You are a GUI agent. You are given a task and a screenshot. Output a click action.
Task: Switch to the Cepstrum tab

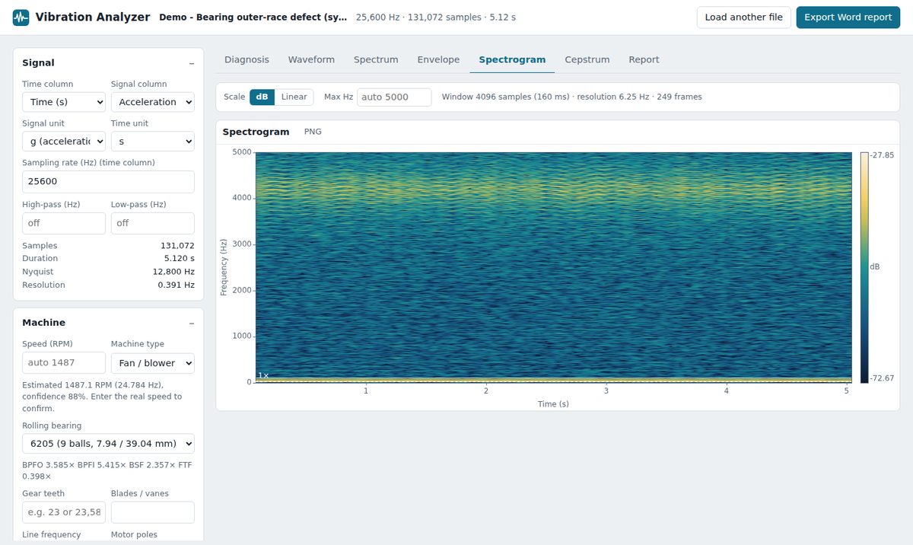pos(587,59)
